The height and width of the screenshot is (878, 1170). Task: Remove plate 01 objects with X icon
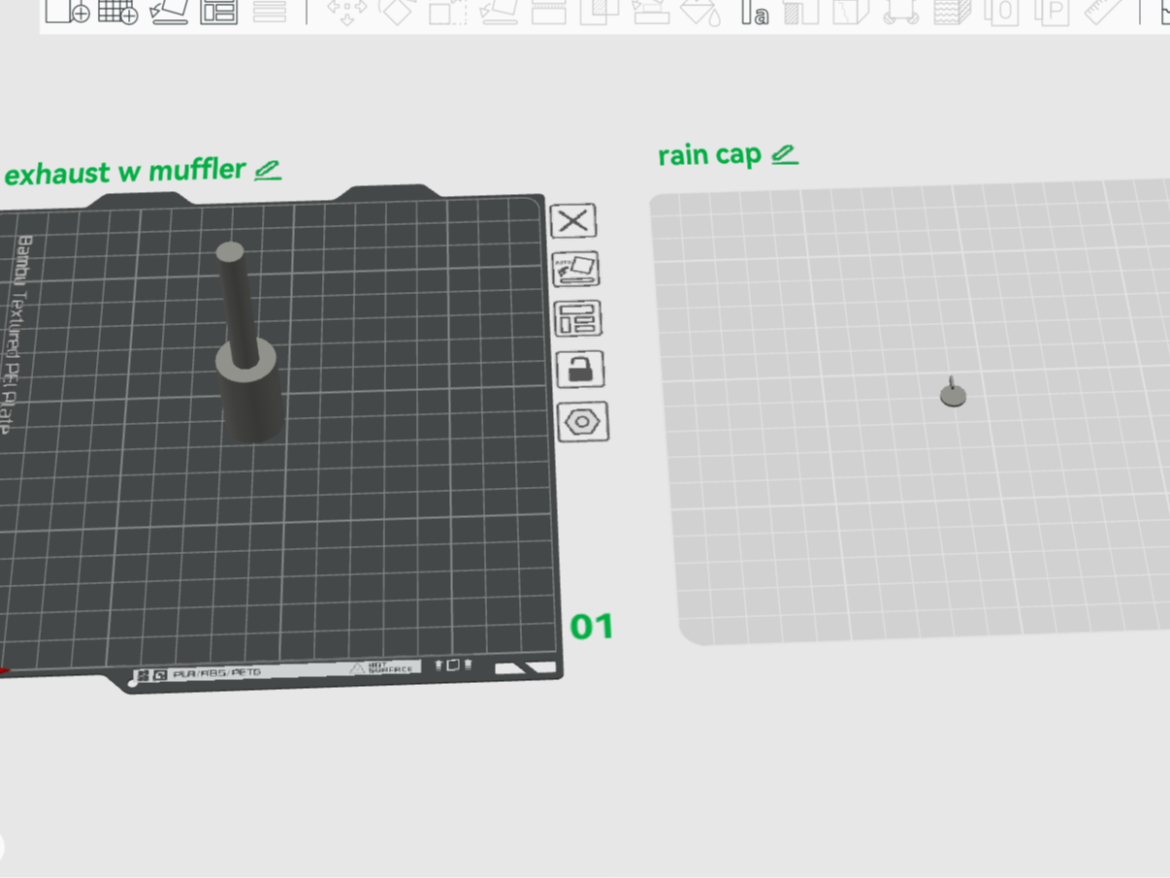tap(573, 220)
